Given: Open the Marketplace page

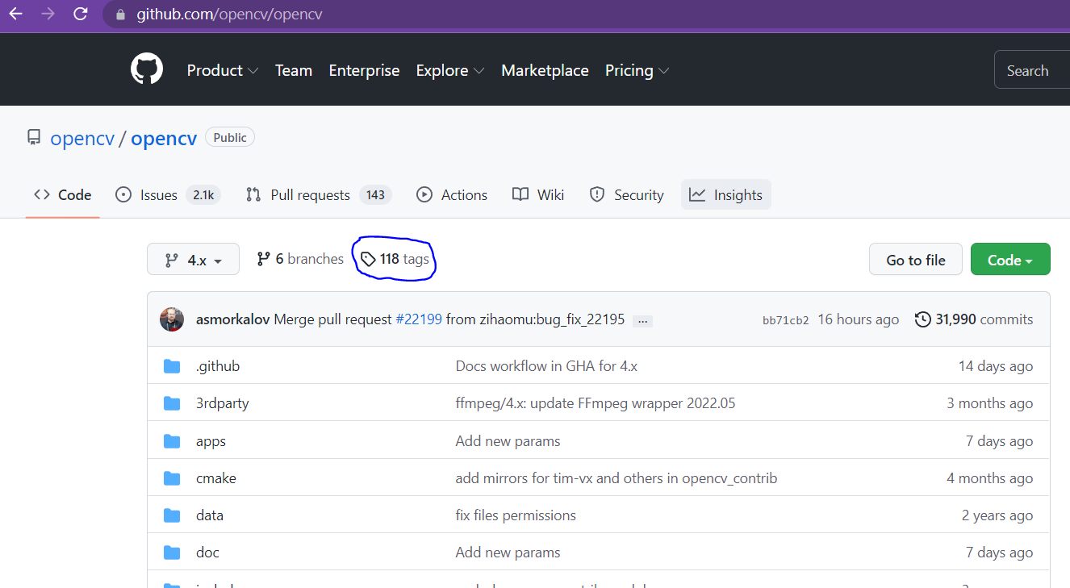Looking at the screenshot, I should pyautogui.click(x=545, y=70).
